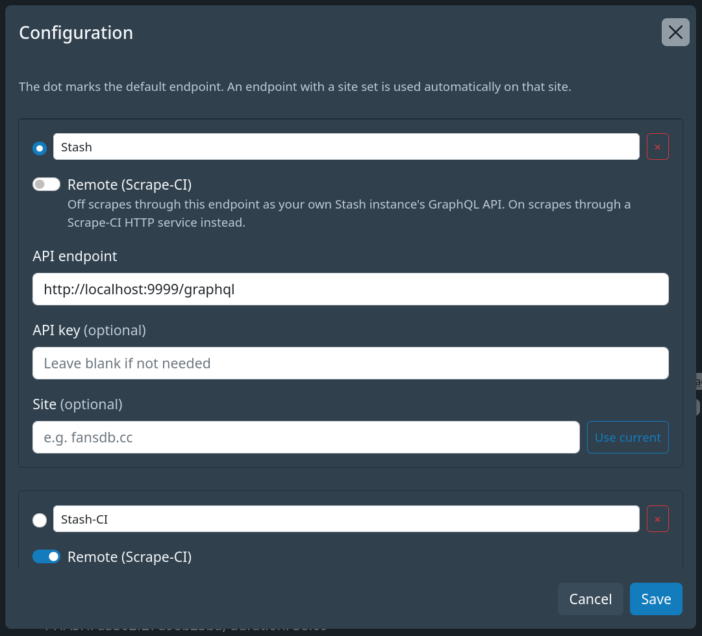
Task: Click the 'Site (optional)' label
Action: [x=77, y=405]
